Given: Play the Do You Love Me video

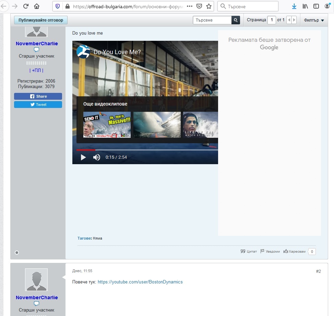Looking at the screenshot, I should 83,157.
